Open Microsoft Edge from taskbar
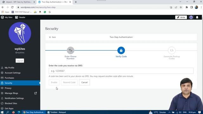The width and height of the screenshot is (203, 114). [x=19, y=112]
